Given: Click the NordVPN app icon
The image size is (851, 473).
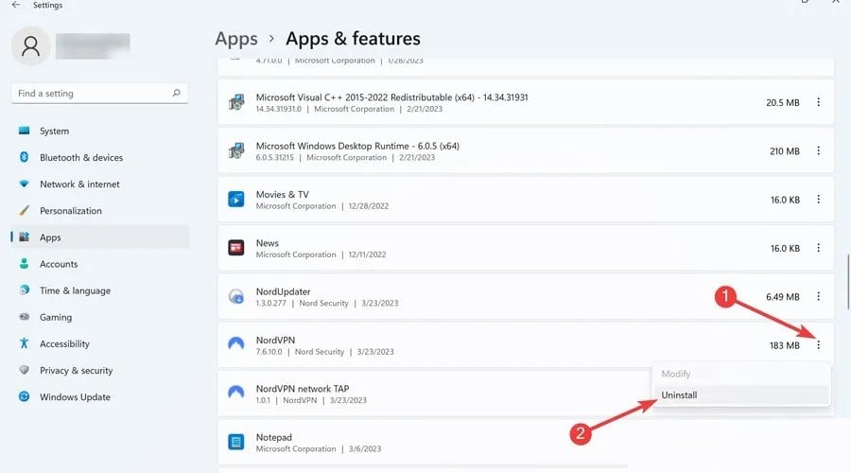Looking at the screenshot, I should (x=236, y=343).
